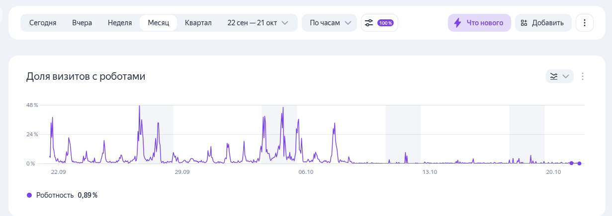Click the add-widget grid icon
The width and height of the screenshot is (612, 216).
point(524,23)
